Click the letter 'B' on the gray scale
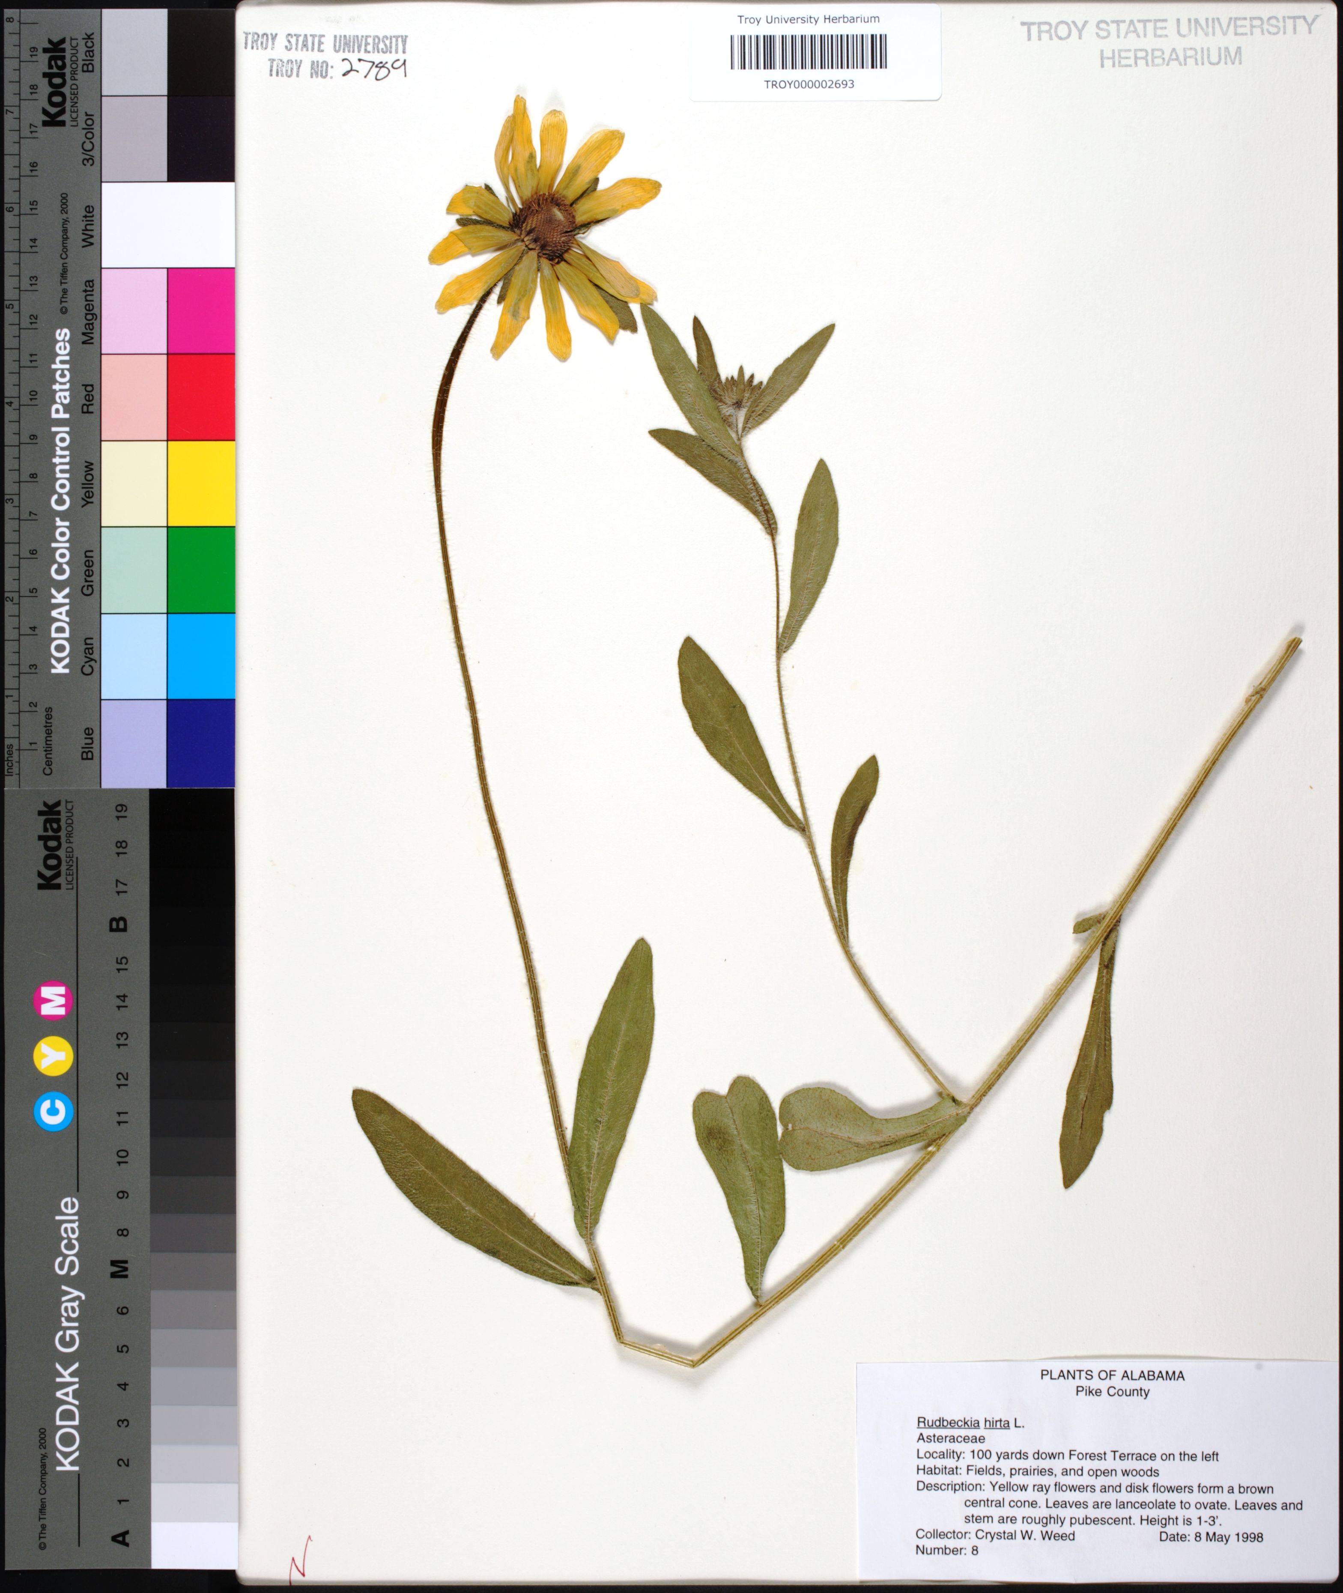1343x1593 pixels. (x=119, y=925)
